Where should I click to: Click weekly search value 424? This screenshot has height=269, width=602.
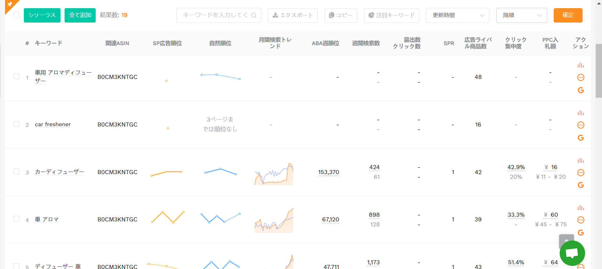(374, 167)
